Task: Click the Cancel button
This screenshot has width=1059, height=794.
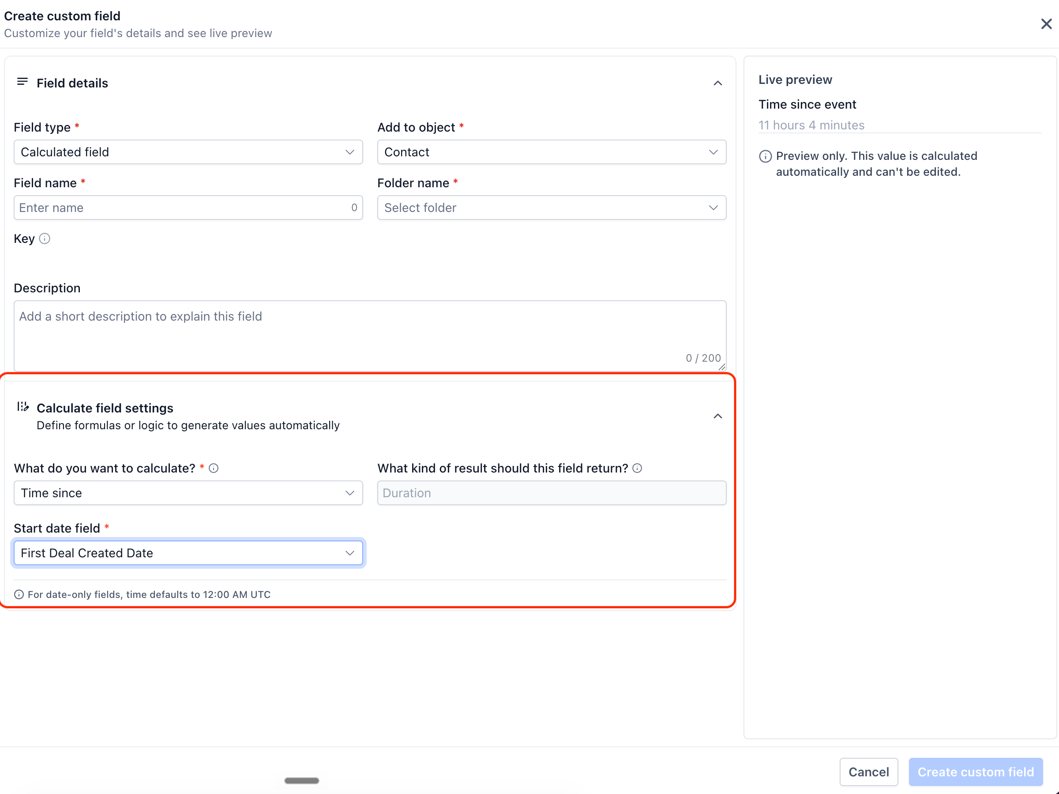Action: (x=868, y=772)
